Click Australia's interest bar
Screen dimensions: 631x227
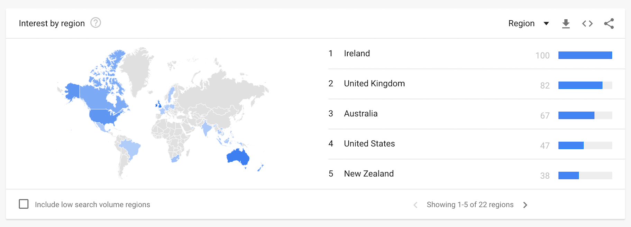point(576,115)
